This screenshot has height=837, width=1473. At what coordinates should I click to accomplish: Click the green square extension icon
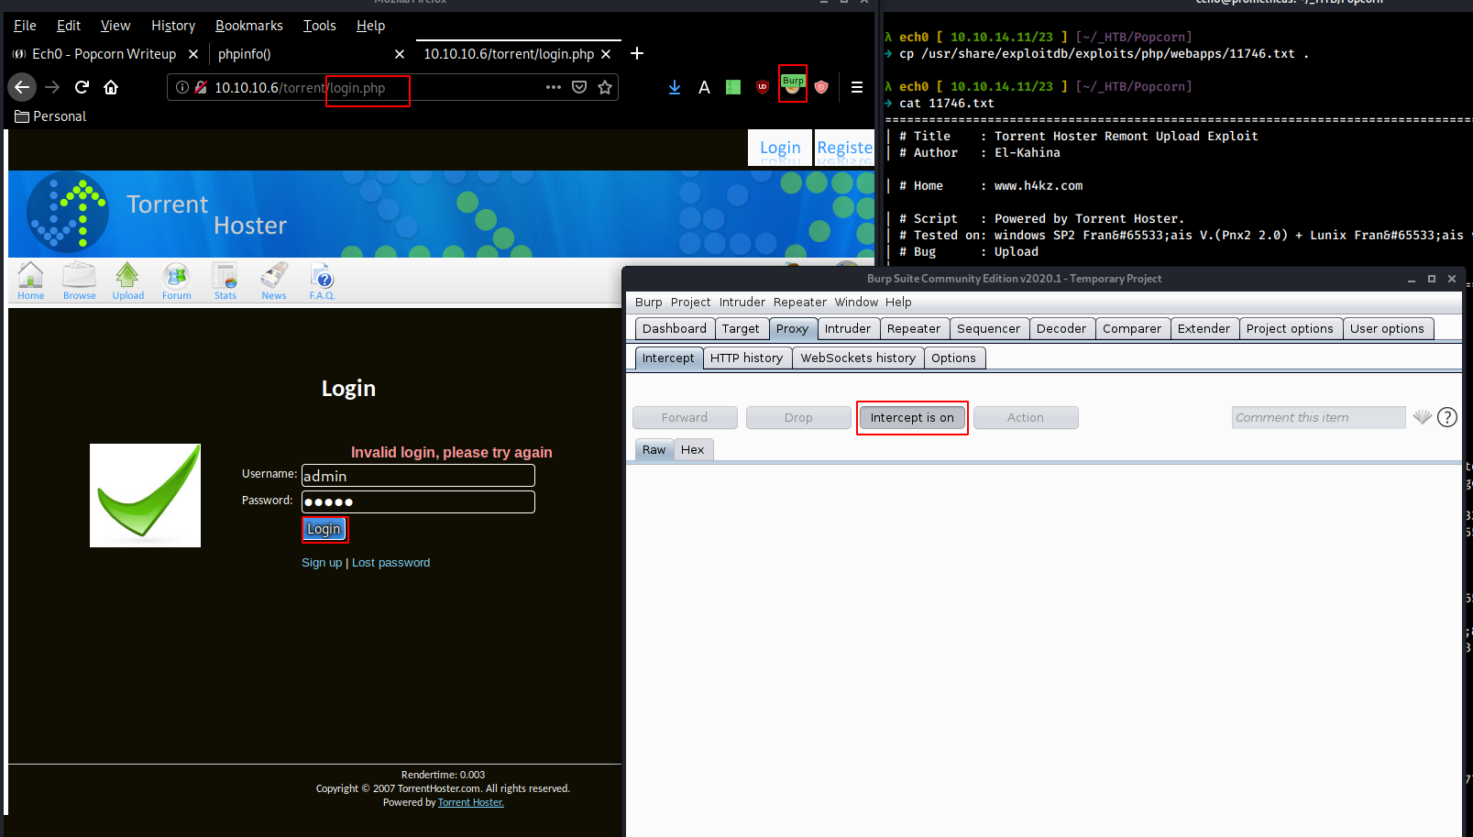733,87
